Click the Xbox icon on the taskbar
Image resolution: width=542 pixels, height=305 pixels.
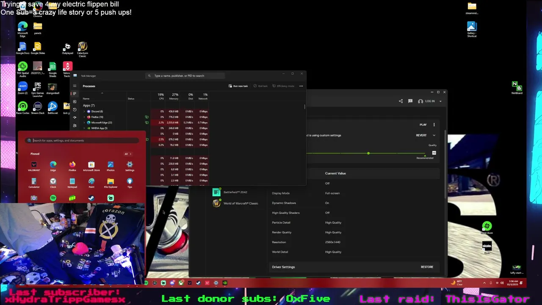click(181, 283)
